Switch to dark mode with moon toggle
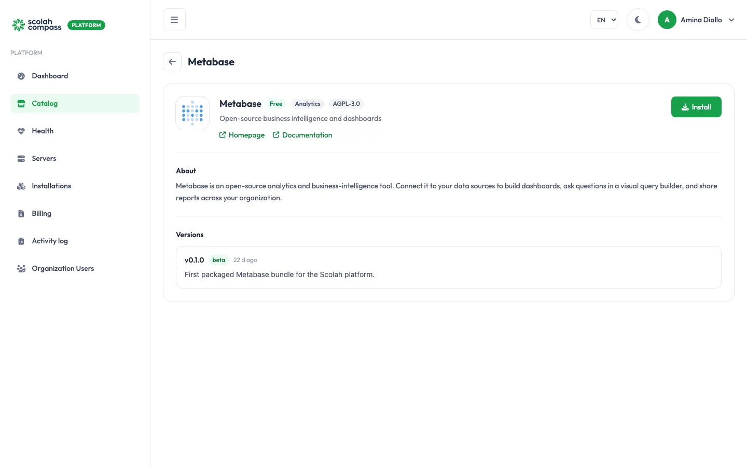 coord(638,20)
